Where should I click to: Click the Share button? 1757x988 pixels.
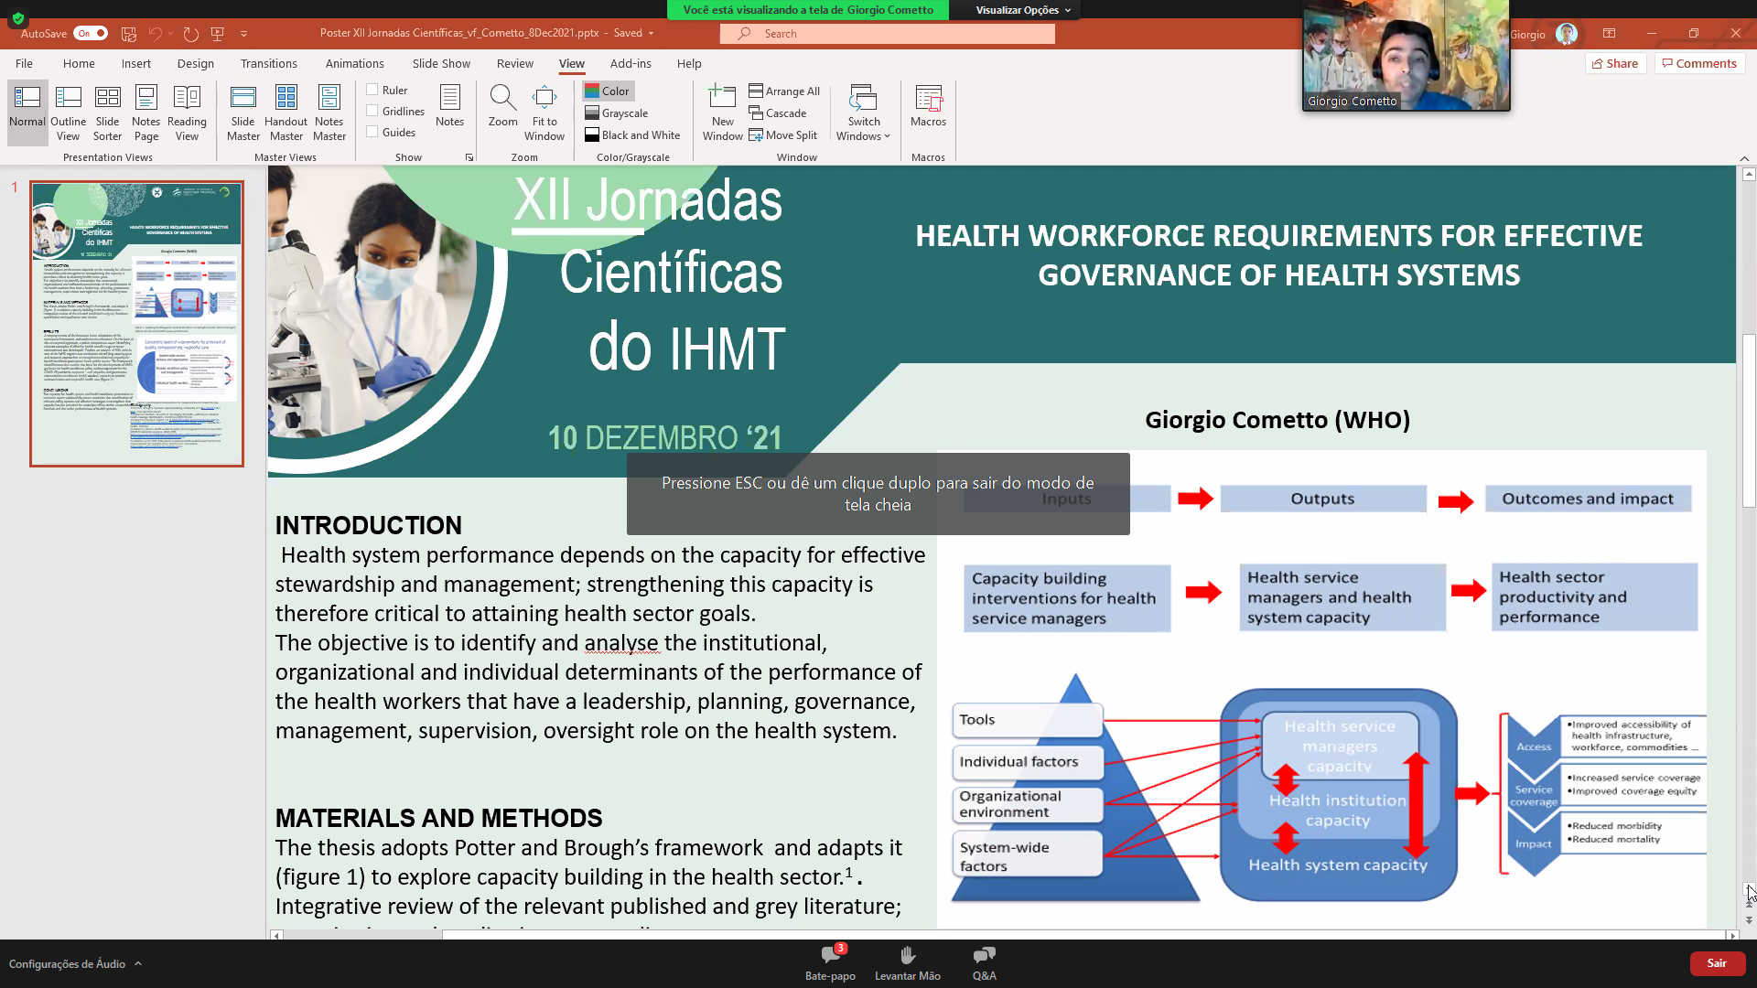point(1615,63)
